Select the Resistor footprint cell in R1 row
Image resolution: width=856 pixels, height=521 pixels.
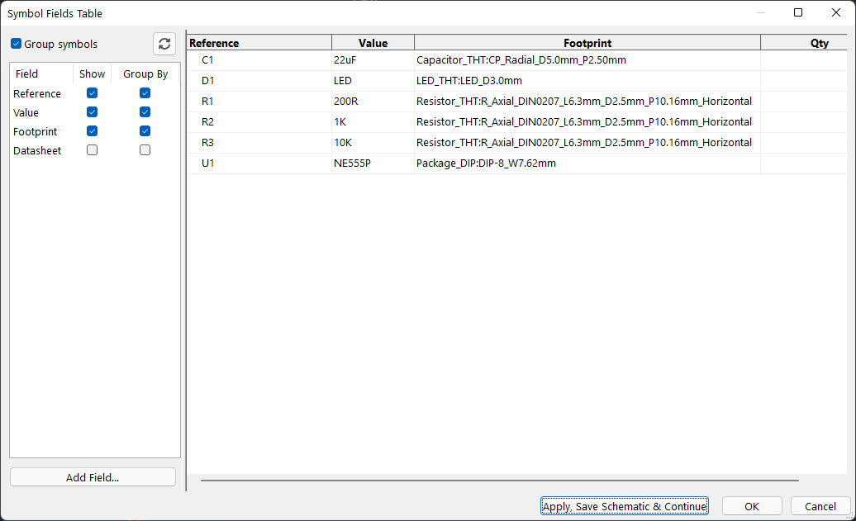pyautogui.click(x=587, y=102)
